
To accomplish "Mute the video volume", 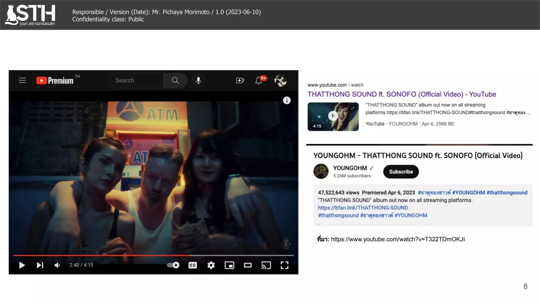I will tap(57, 265).
